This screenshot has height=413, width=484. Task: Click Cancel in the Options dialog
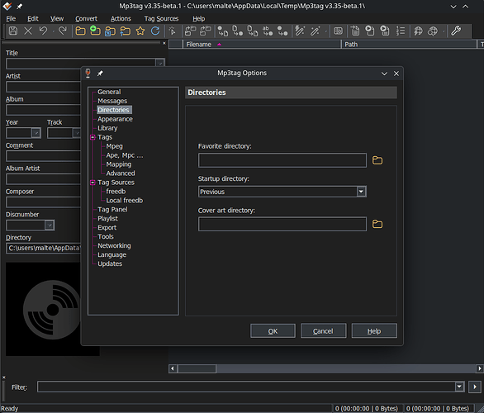[x=323, y=331]
